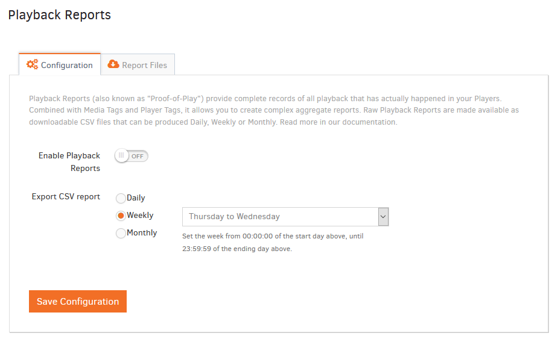Click the Daily option label
Image resolution: width=555 pixels, height=339 pixels.
tap(136, 197)
